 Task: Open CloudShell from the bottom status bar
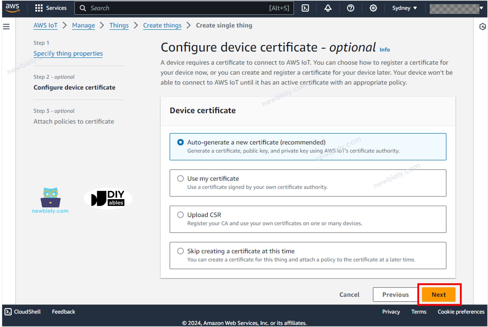point(22,311)
